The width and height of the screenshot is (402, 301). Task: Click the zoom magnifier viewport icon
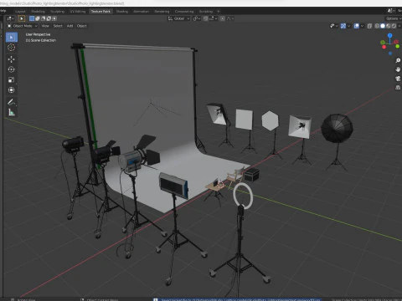(x=398, y=60)
